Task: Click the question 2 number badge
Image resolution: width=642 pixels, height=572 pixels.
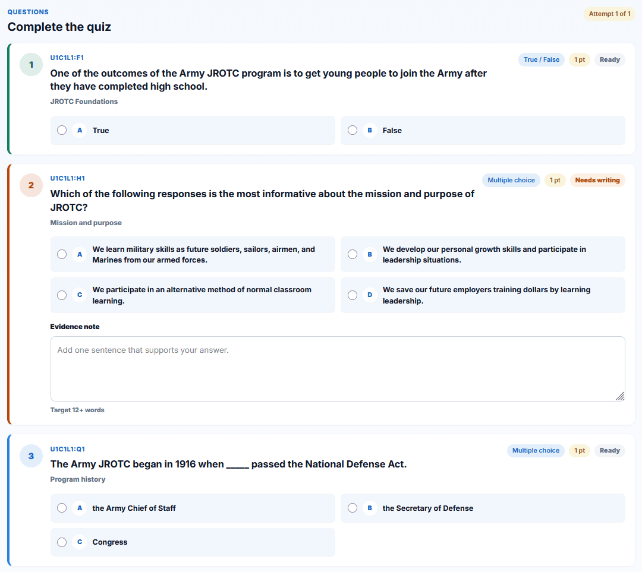Action: (31, 185)
